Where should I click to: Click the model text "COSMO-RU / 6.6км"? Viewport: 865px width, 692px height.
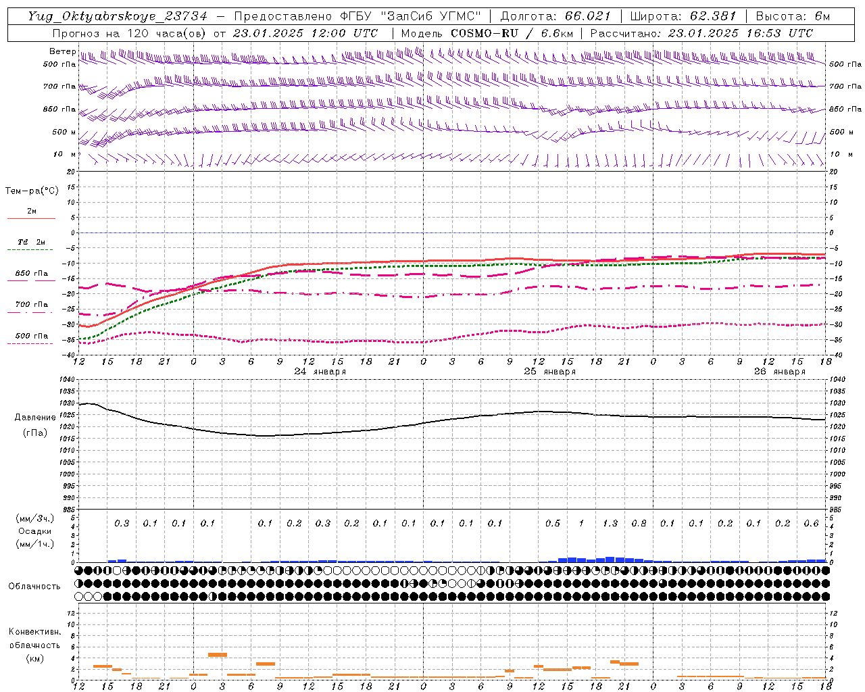pos(512,33)
